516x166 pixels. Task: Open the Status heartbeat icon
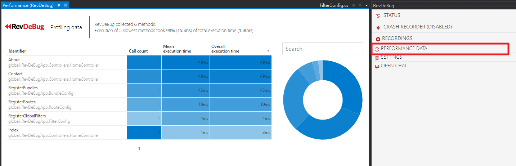pyautogui.click(x=378, y=16)
